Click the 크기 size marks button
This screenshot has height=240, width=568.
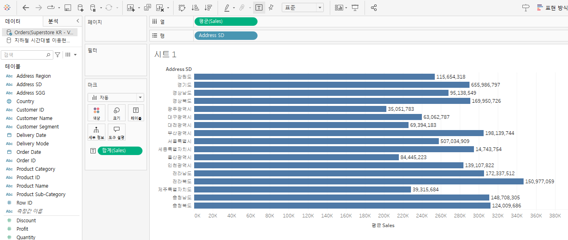click(117, 113)
